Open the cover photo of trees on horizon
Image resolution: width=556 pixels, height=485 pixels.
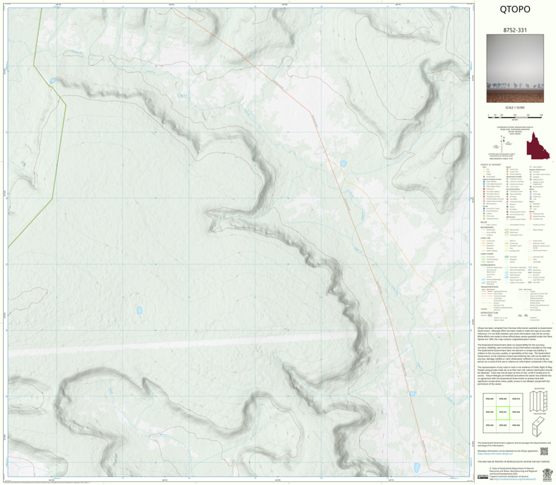click(515, 69)
